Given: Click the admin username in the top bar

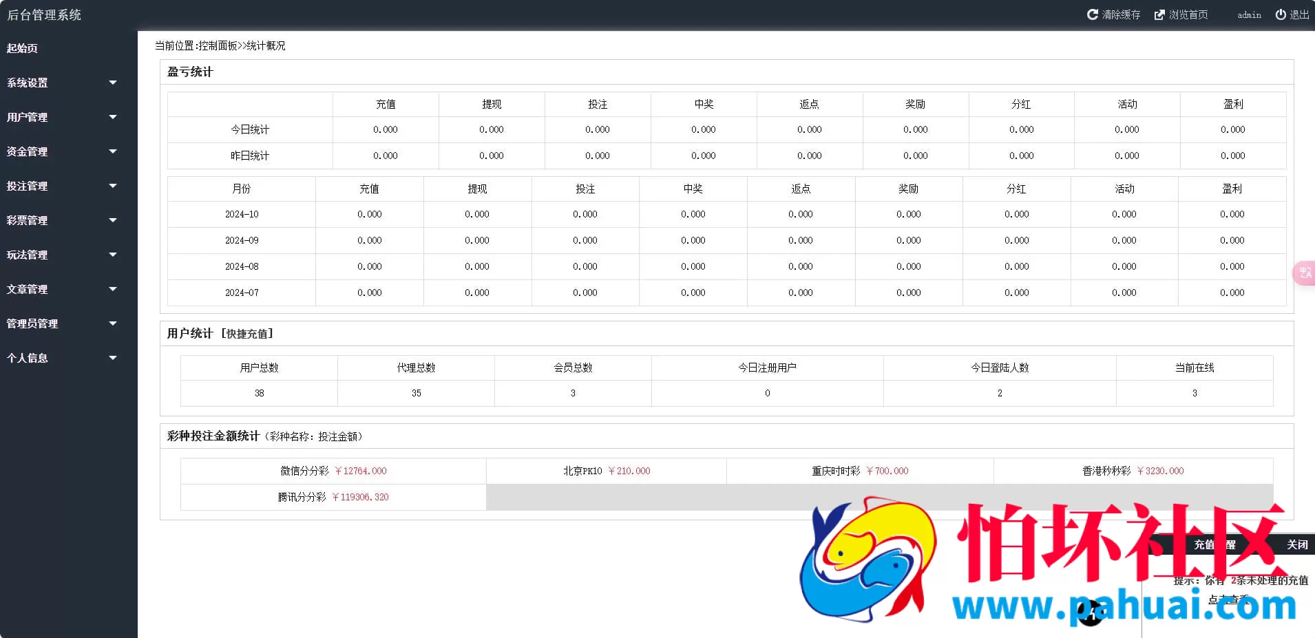Looking at the screenshot, I should tap(1248, 14).
